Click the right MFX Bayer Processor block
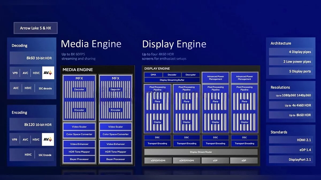The width and height of the screenshot is (321, 180). 116,159
